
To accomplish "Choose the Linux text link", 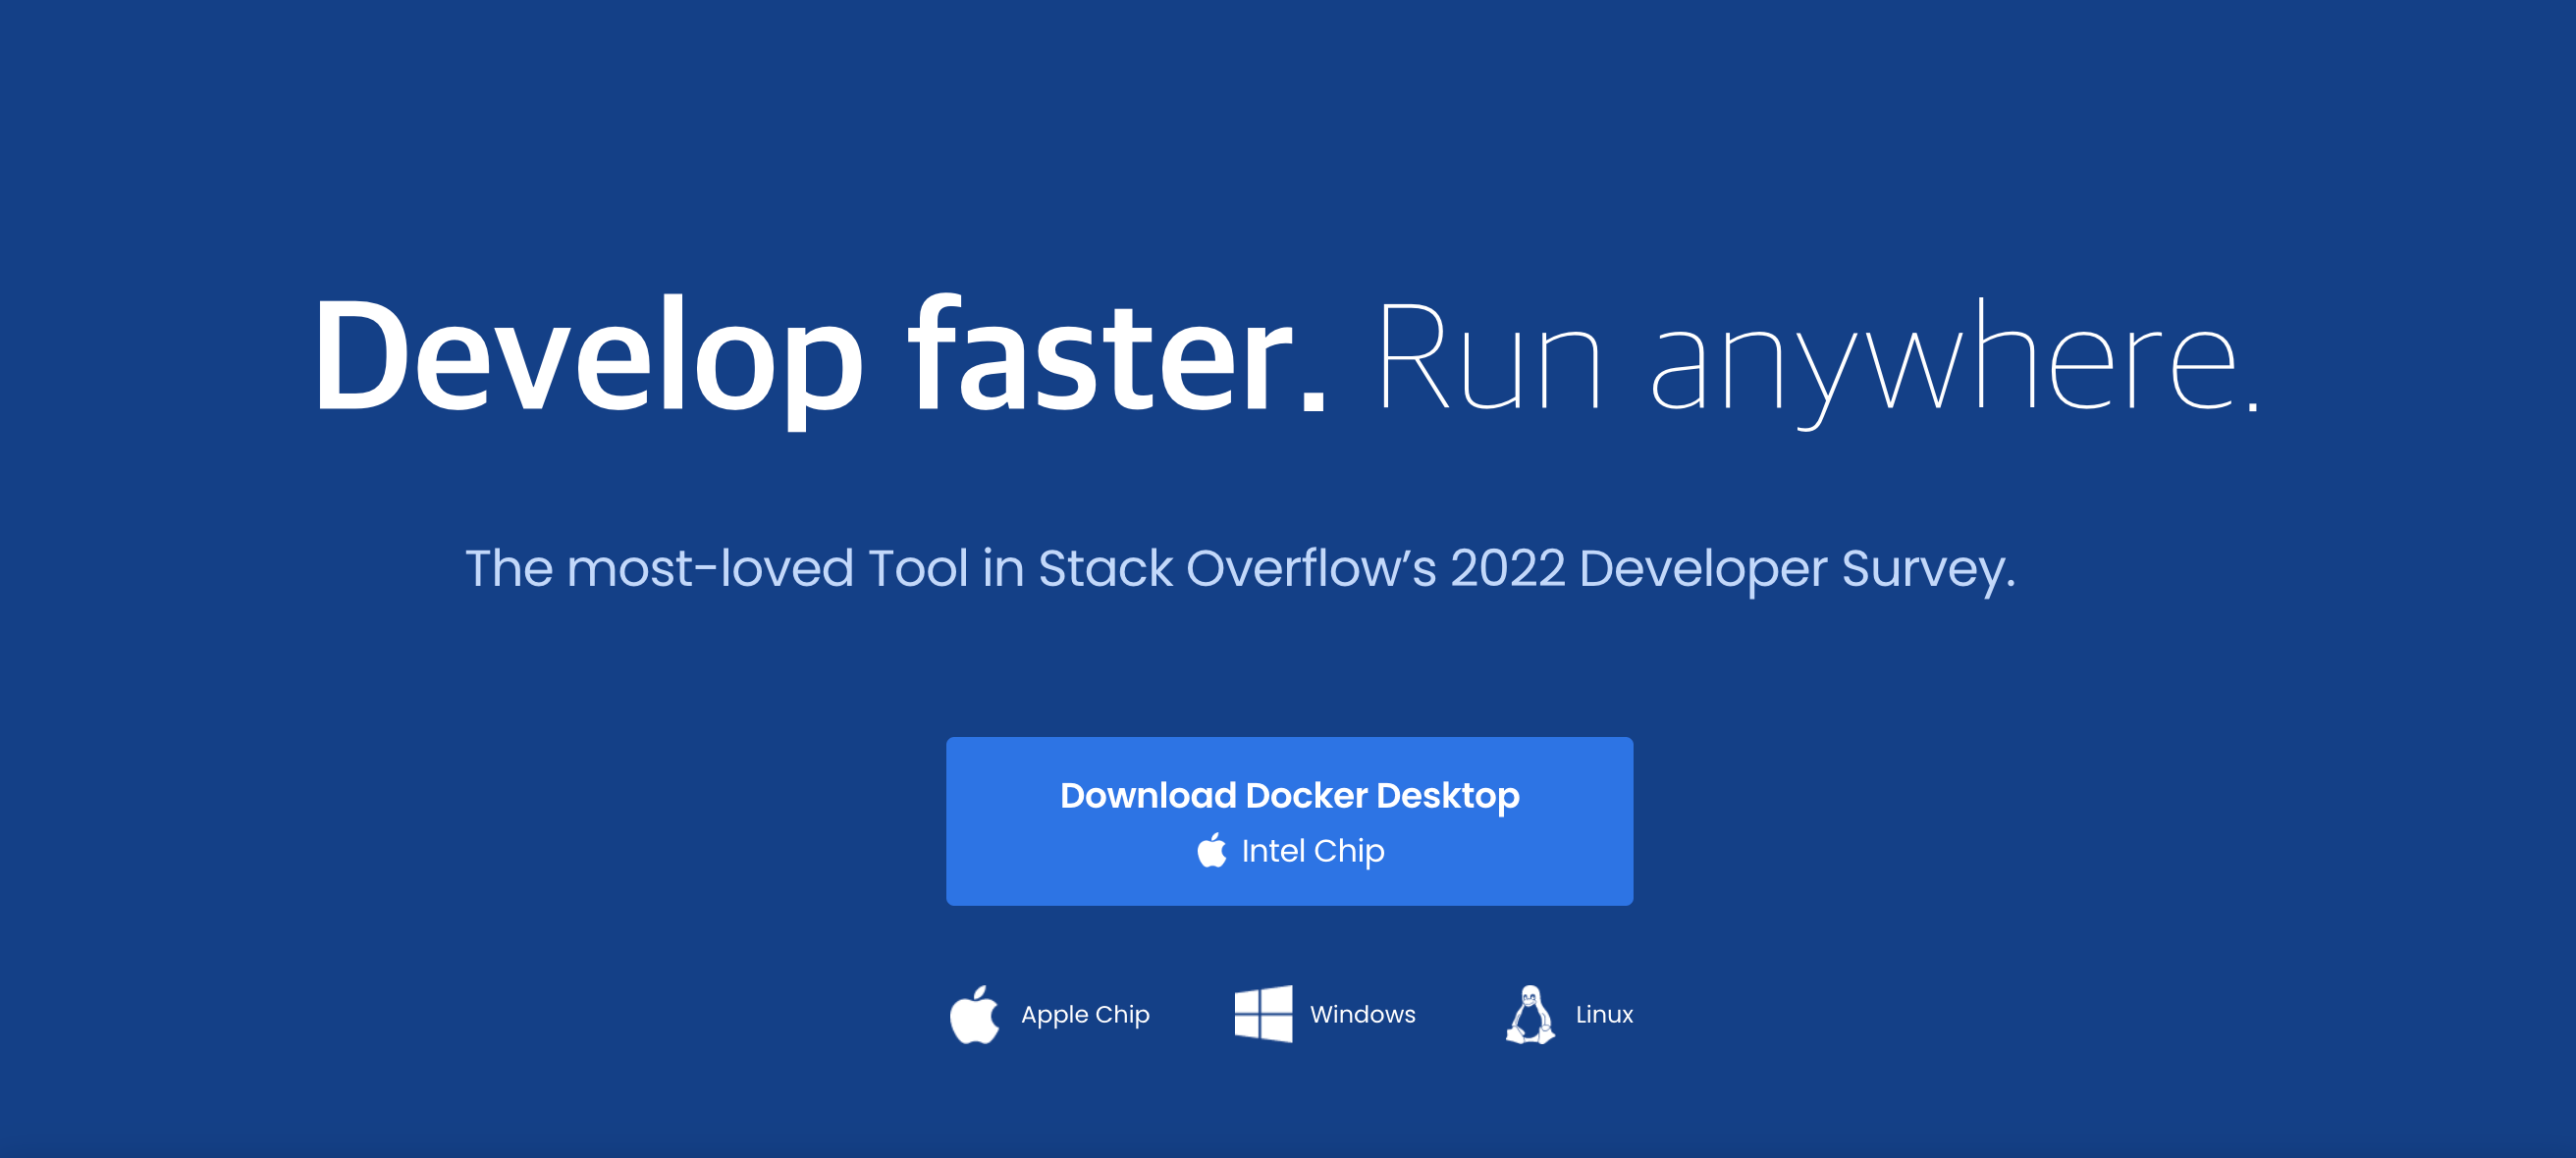I will pos(1604,1014).
